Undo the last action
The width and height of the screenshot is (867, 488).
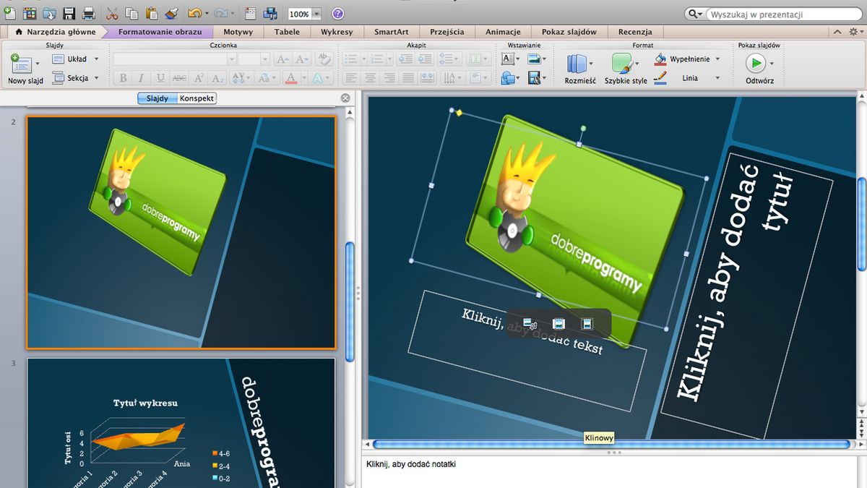click(194, 13)
